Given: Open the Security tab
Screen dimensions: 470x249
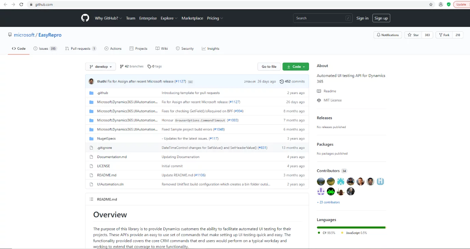Looking at the screenshot, I should (185, 49).
